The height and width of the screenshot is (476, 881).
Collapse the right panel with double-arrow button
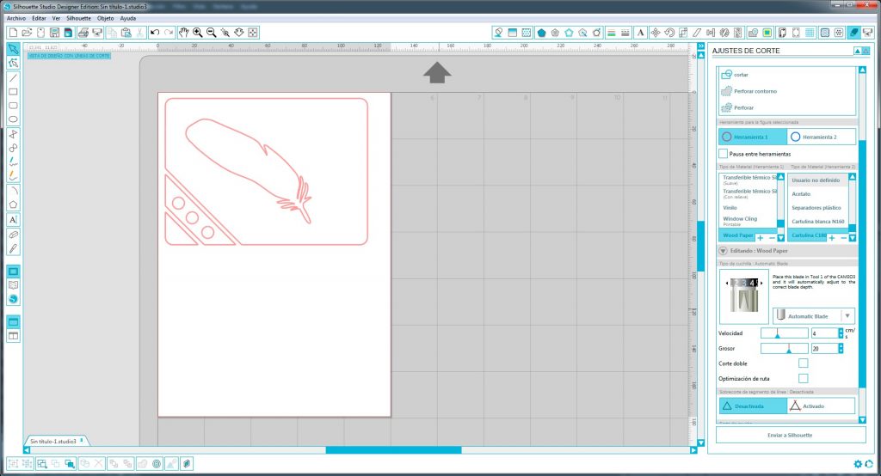click(x=700, y=46)
